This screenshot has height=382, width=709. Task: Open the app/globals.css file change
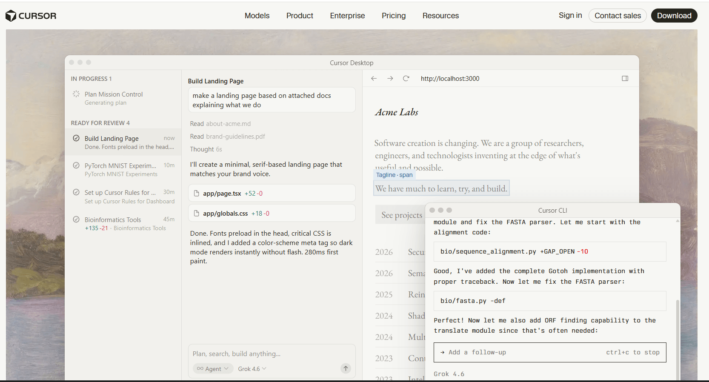(272, 213)
